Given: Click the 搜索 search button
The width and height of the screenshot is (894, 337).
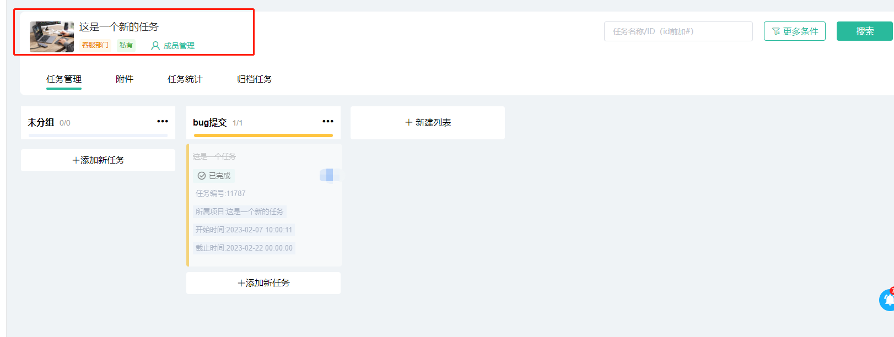Looking at the screenshot, I should click(x=865, y=31).
